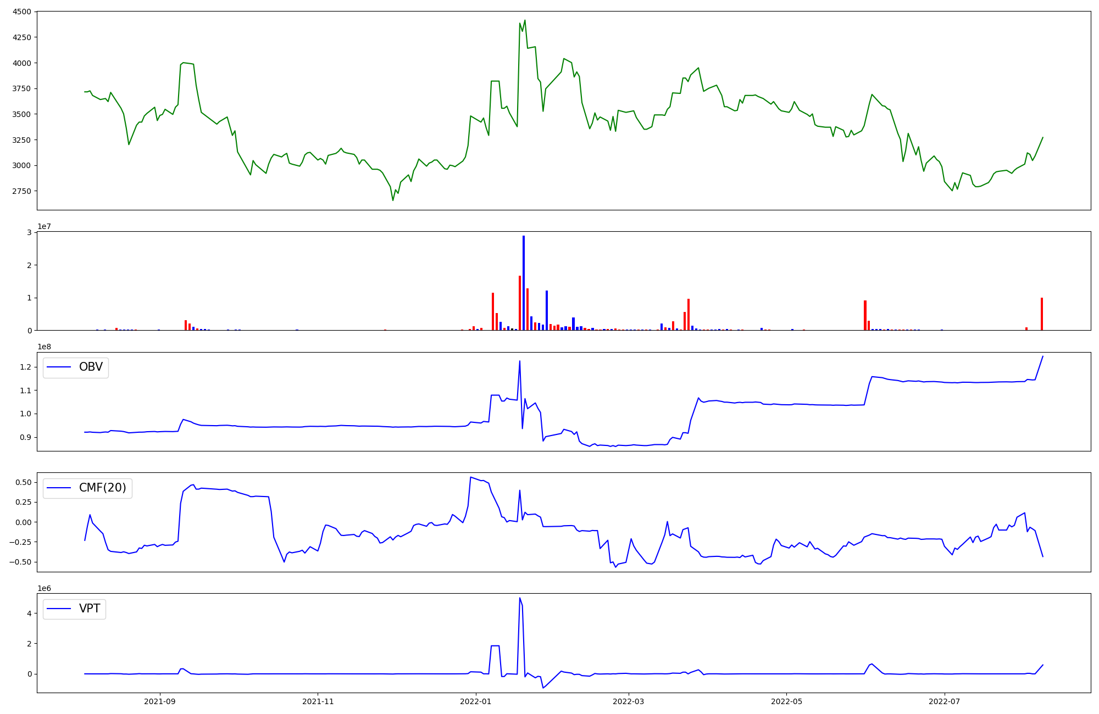Click the 0.50 label on CMF axis
The height and width of the screenshot is (714, 1099).
click(x=23, y=482)
